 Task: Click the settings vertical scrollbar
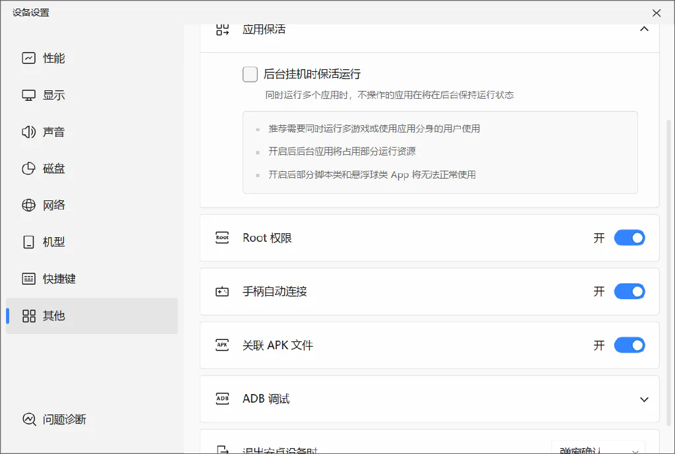(x=668, y=273)
